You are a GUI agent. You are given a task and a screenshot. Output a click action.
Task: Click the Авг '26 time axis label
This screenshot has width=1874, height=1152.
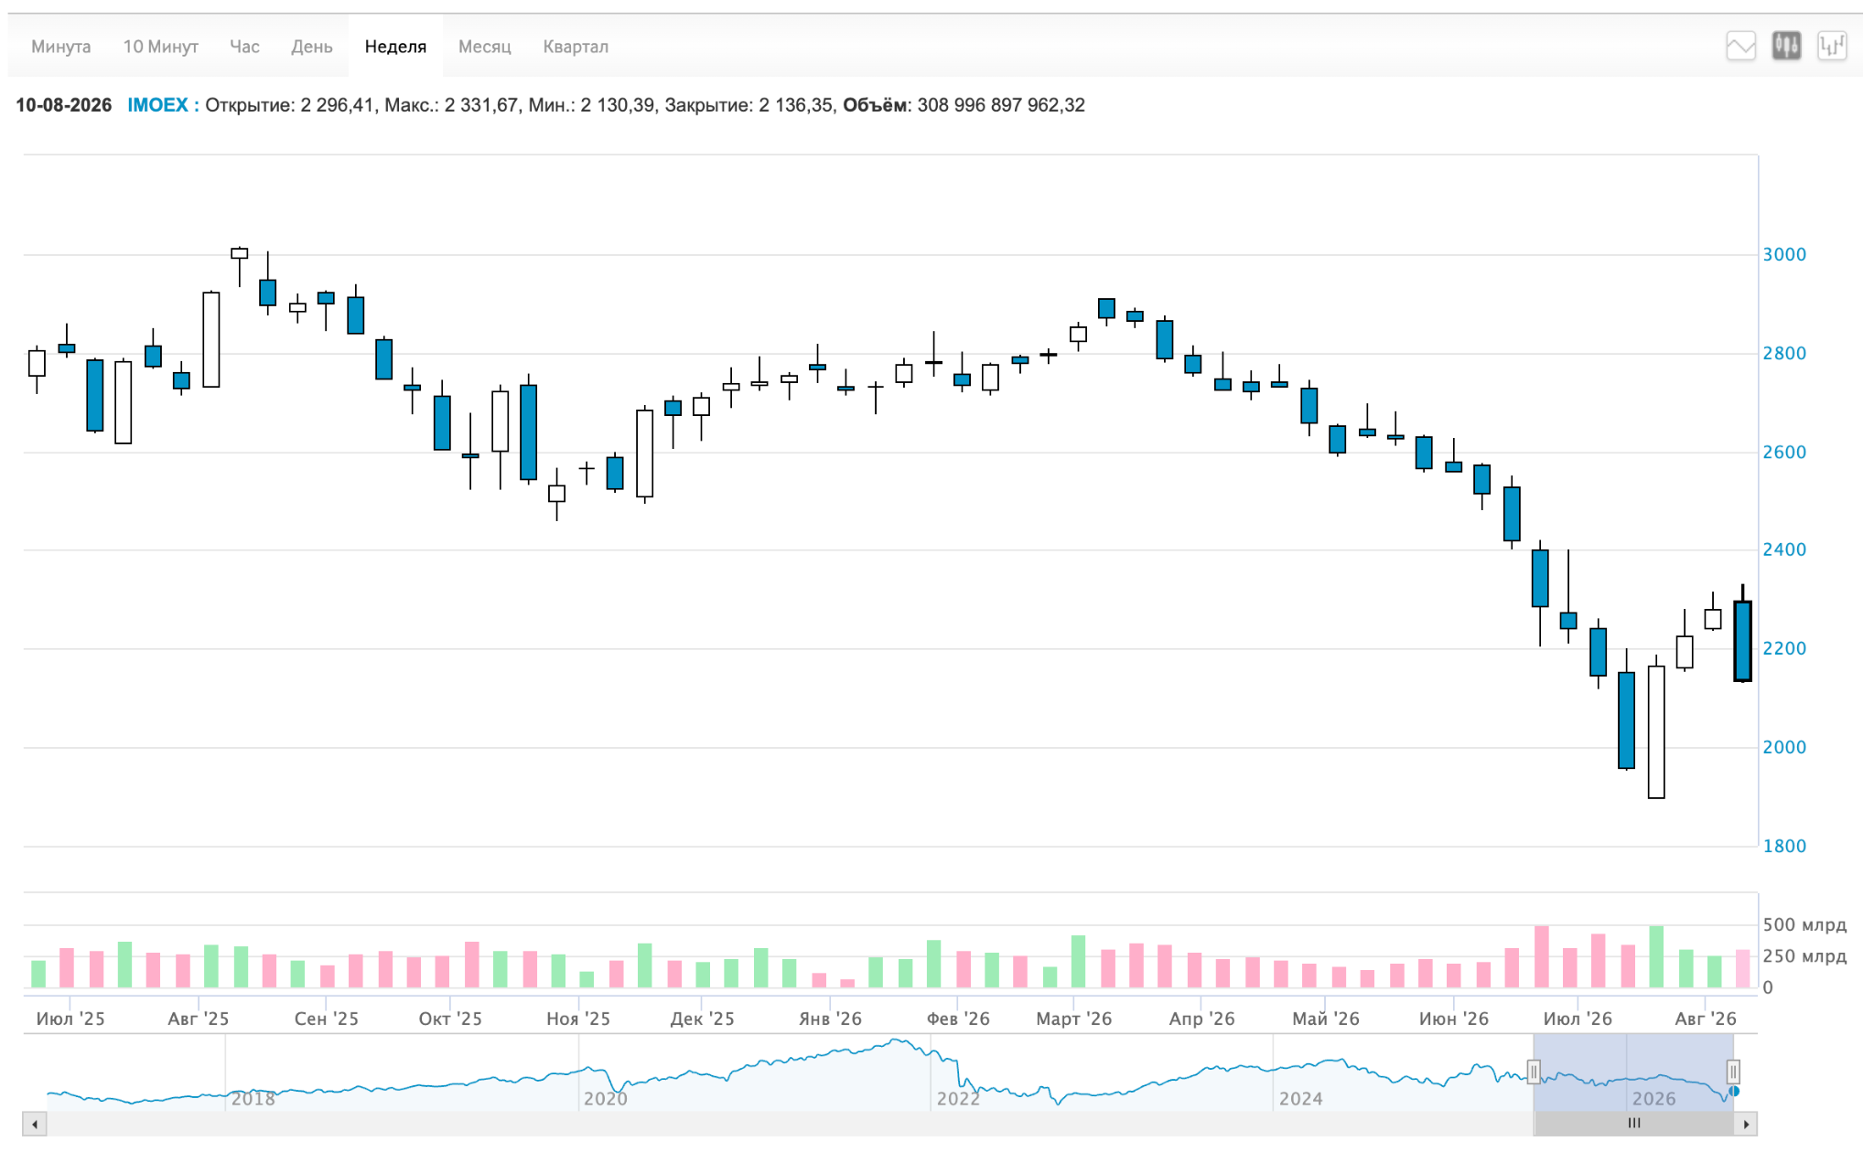click(1706, 1019)
